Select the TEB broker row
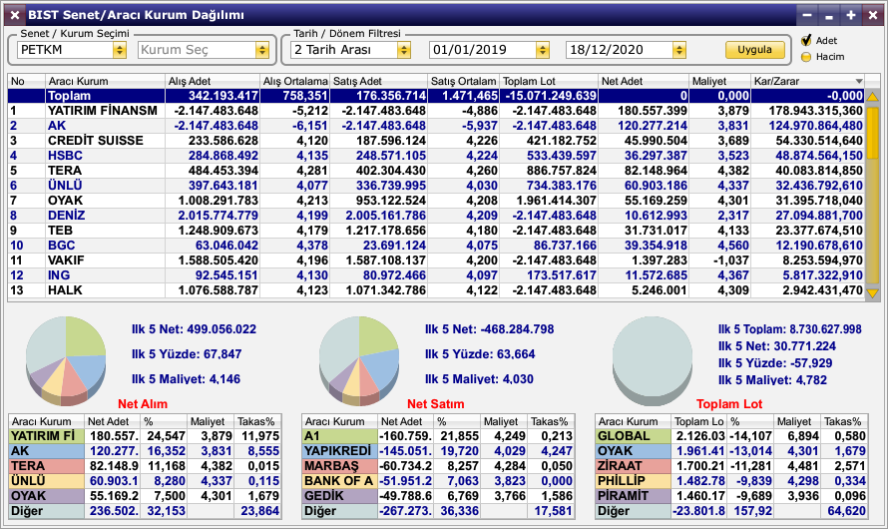 click(436, 231)
